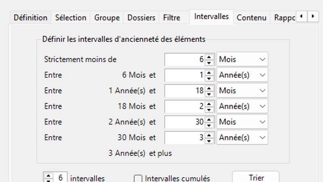Increase the number of intervalles
323x182 pixels.
[x=49, y=176]
